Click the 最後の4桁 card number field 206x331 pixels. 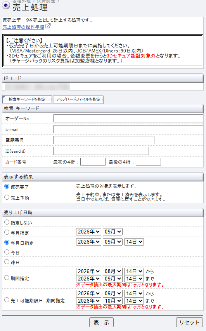(x=148, y=162)
